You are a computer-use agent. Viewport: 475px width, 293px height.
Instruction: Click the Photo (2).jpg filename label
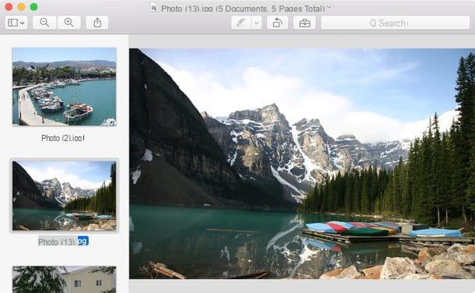pyautogui.click(x=63, y=138)
